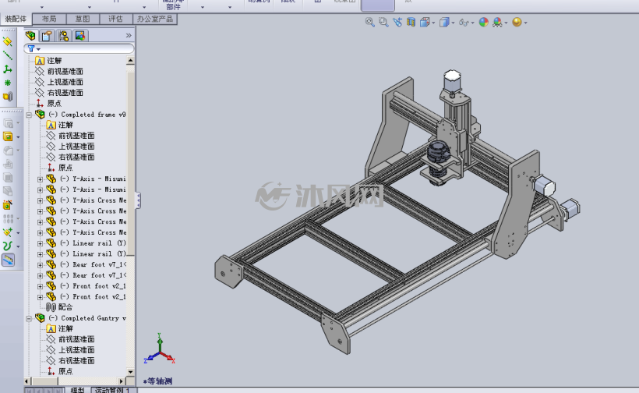Switch to 布局 tab

point(49,19)
